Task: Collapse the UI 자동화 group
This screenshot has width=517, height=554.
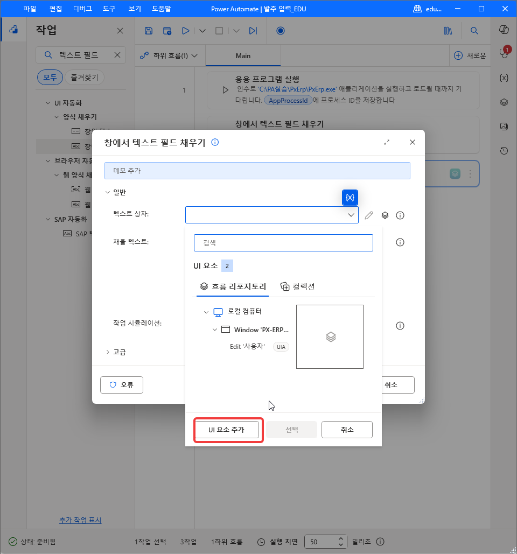Action: click(x=48, y=103)
